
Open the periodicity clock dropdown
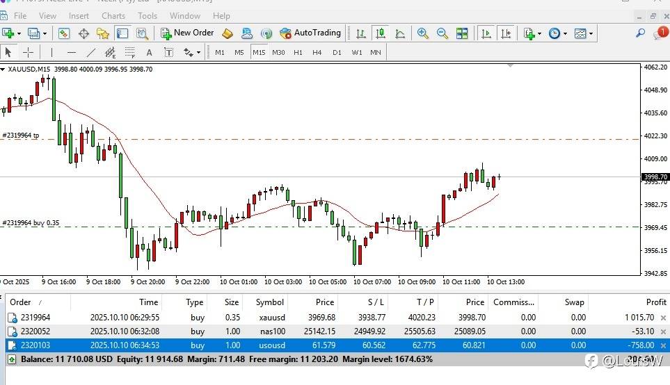565,33
